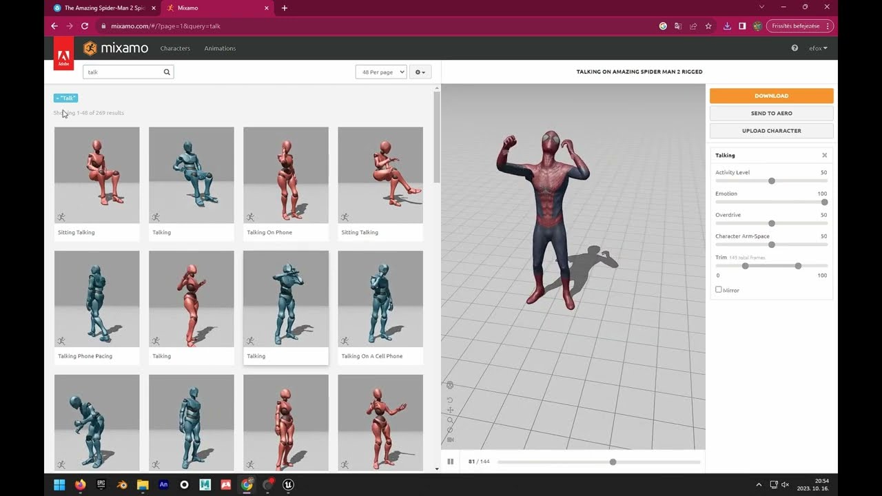The width and height of the screenshot is (882, 496).
Task: Click the Trim right handle
Action: [x=798, y=266]
